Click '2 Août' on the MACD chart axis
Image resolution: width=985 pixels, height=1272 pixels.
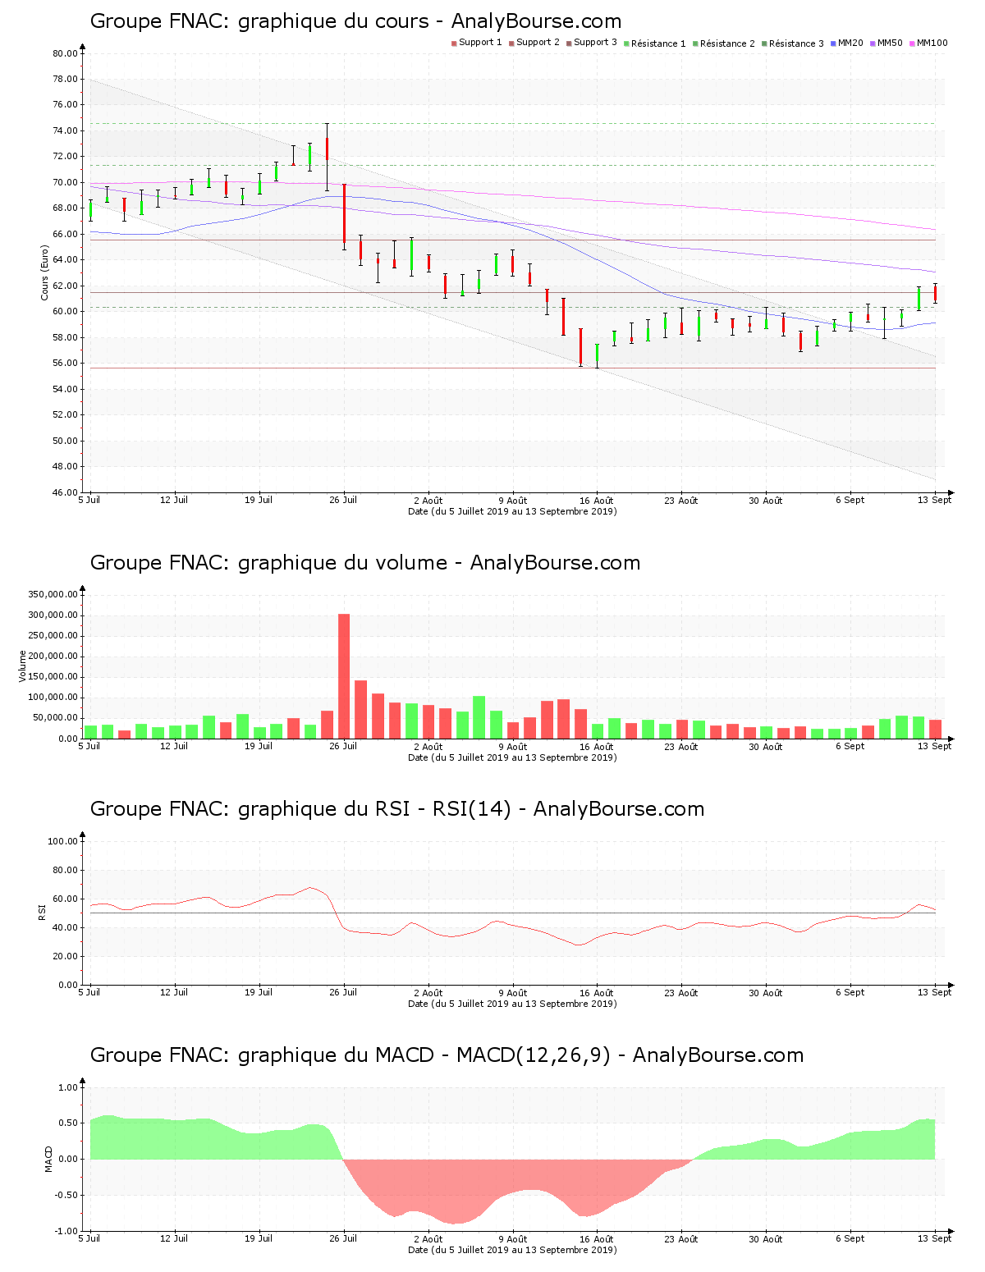pyautogui.click(x=428, y=1239)
